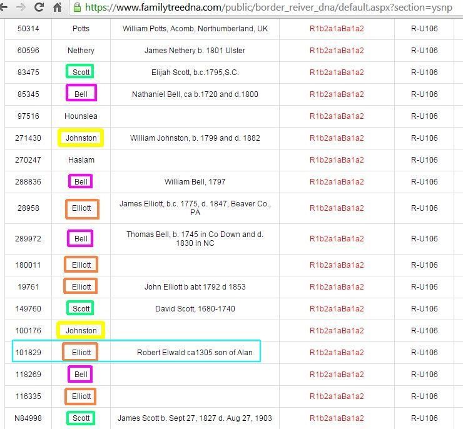Click the browser forward arrow
463x429 pixels.
(x=23, y=8)
